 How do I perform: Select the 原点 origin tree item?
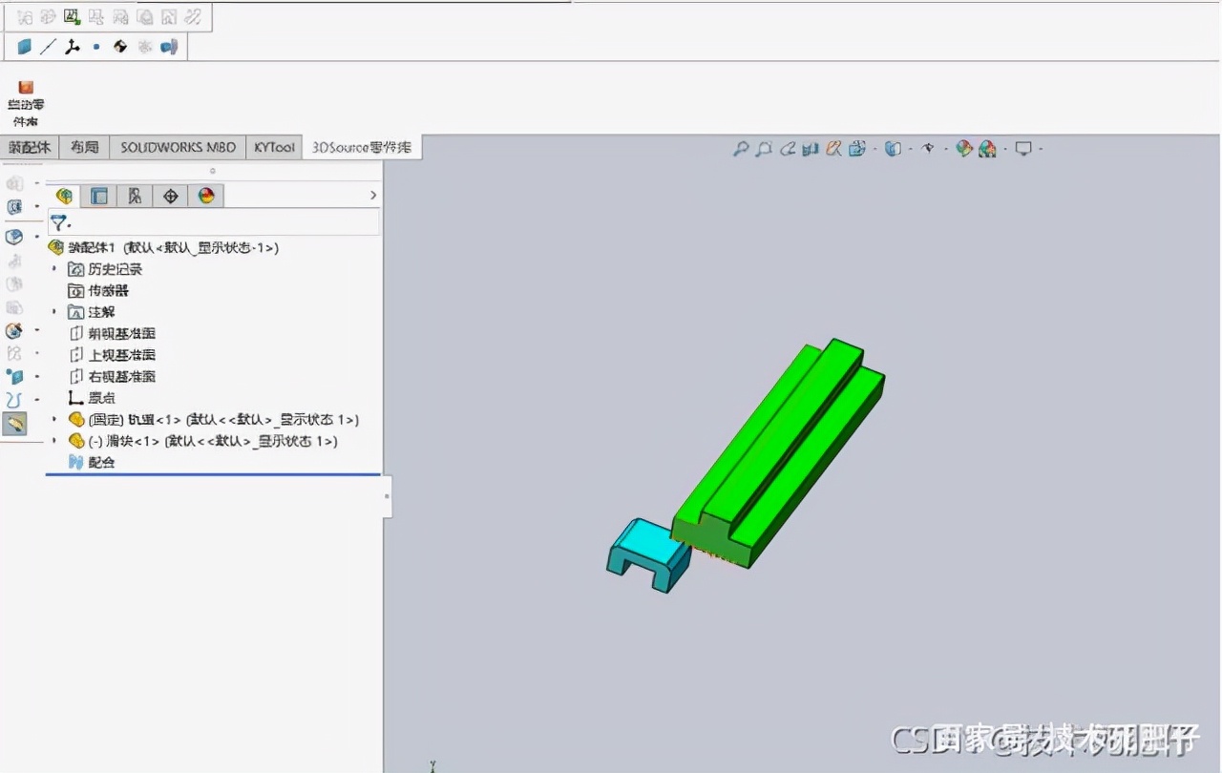(92, 398)
